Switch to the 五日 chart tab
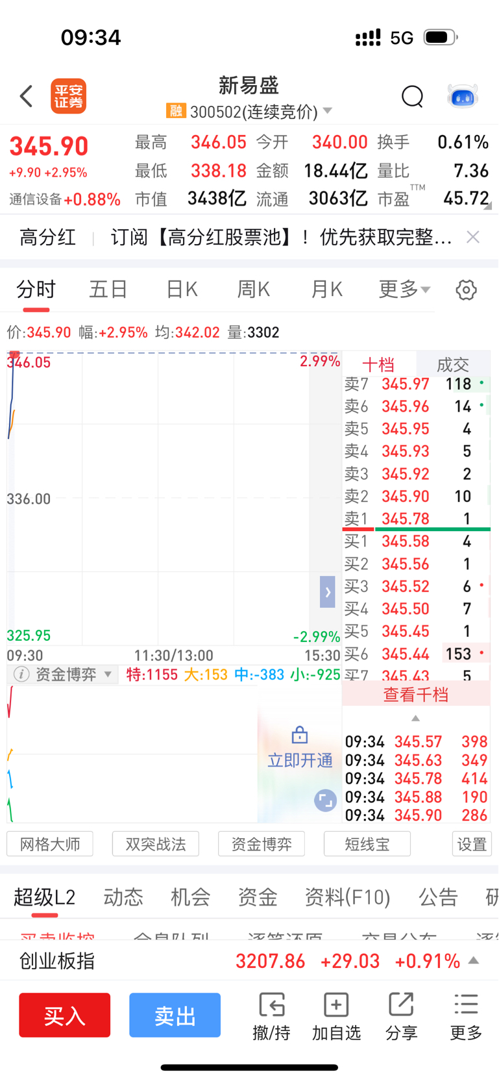This screenshot has width=499, height=1081. [108, 290]
